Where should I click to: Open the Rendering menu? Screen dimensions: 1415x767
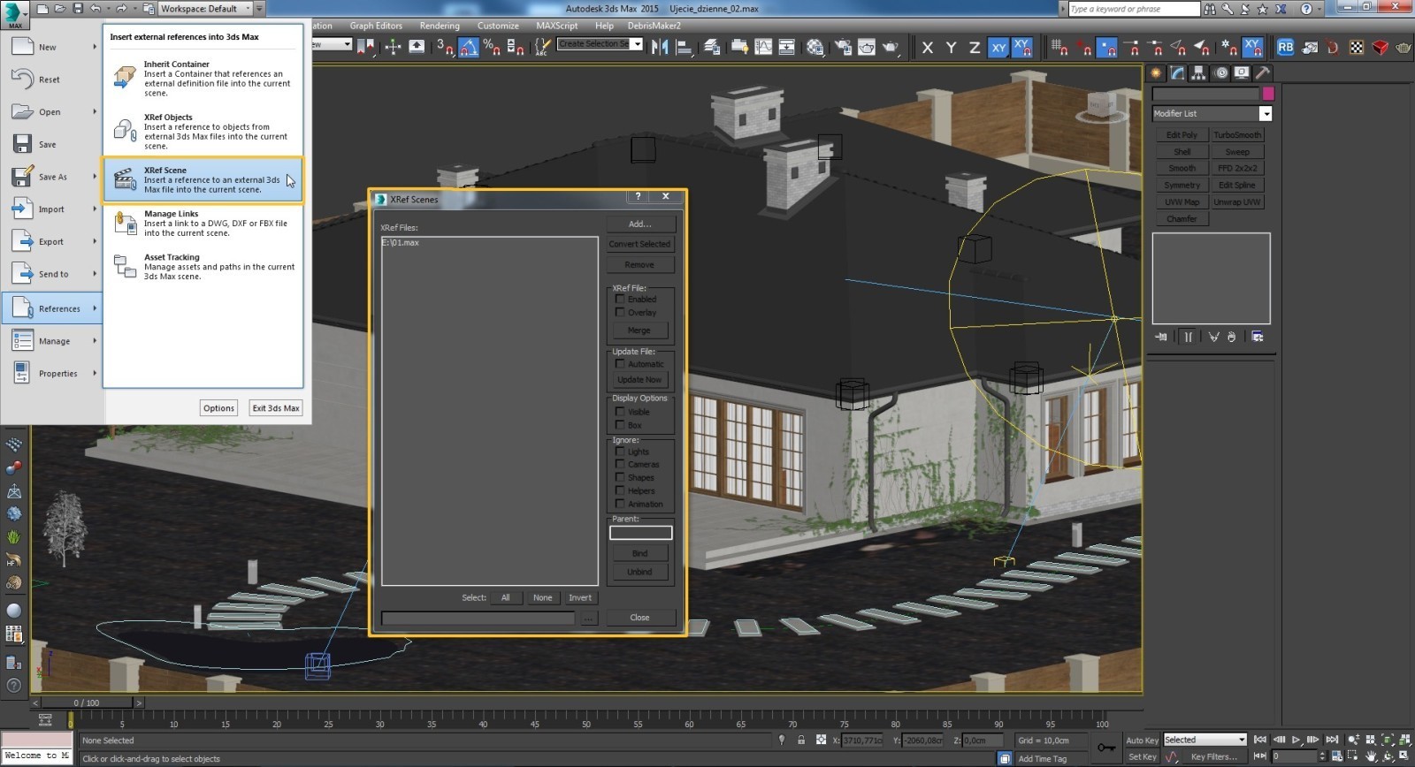point(440,26)
